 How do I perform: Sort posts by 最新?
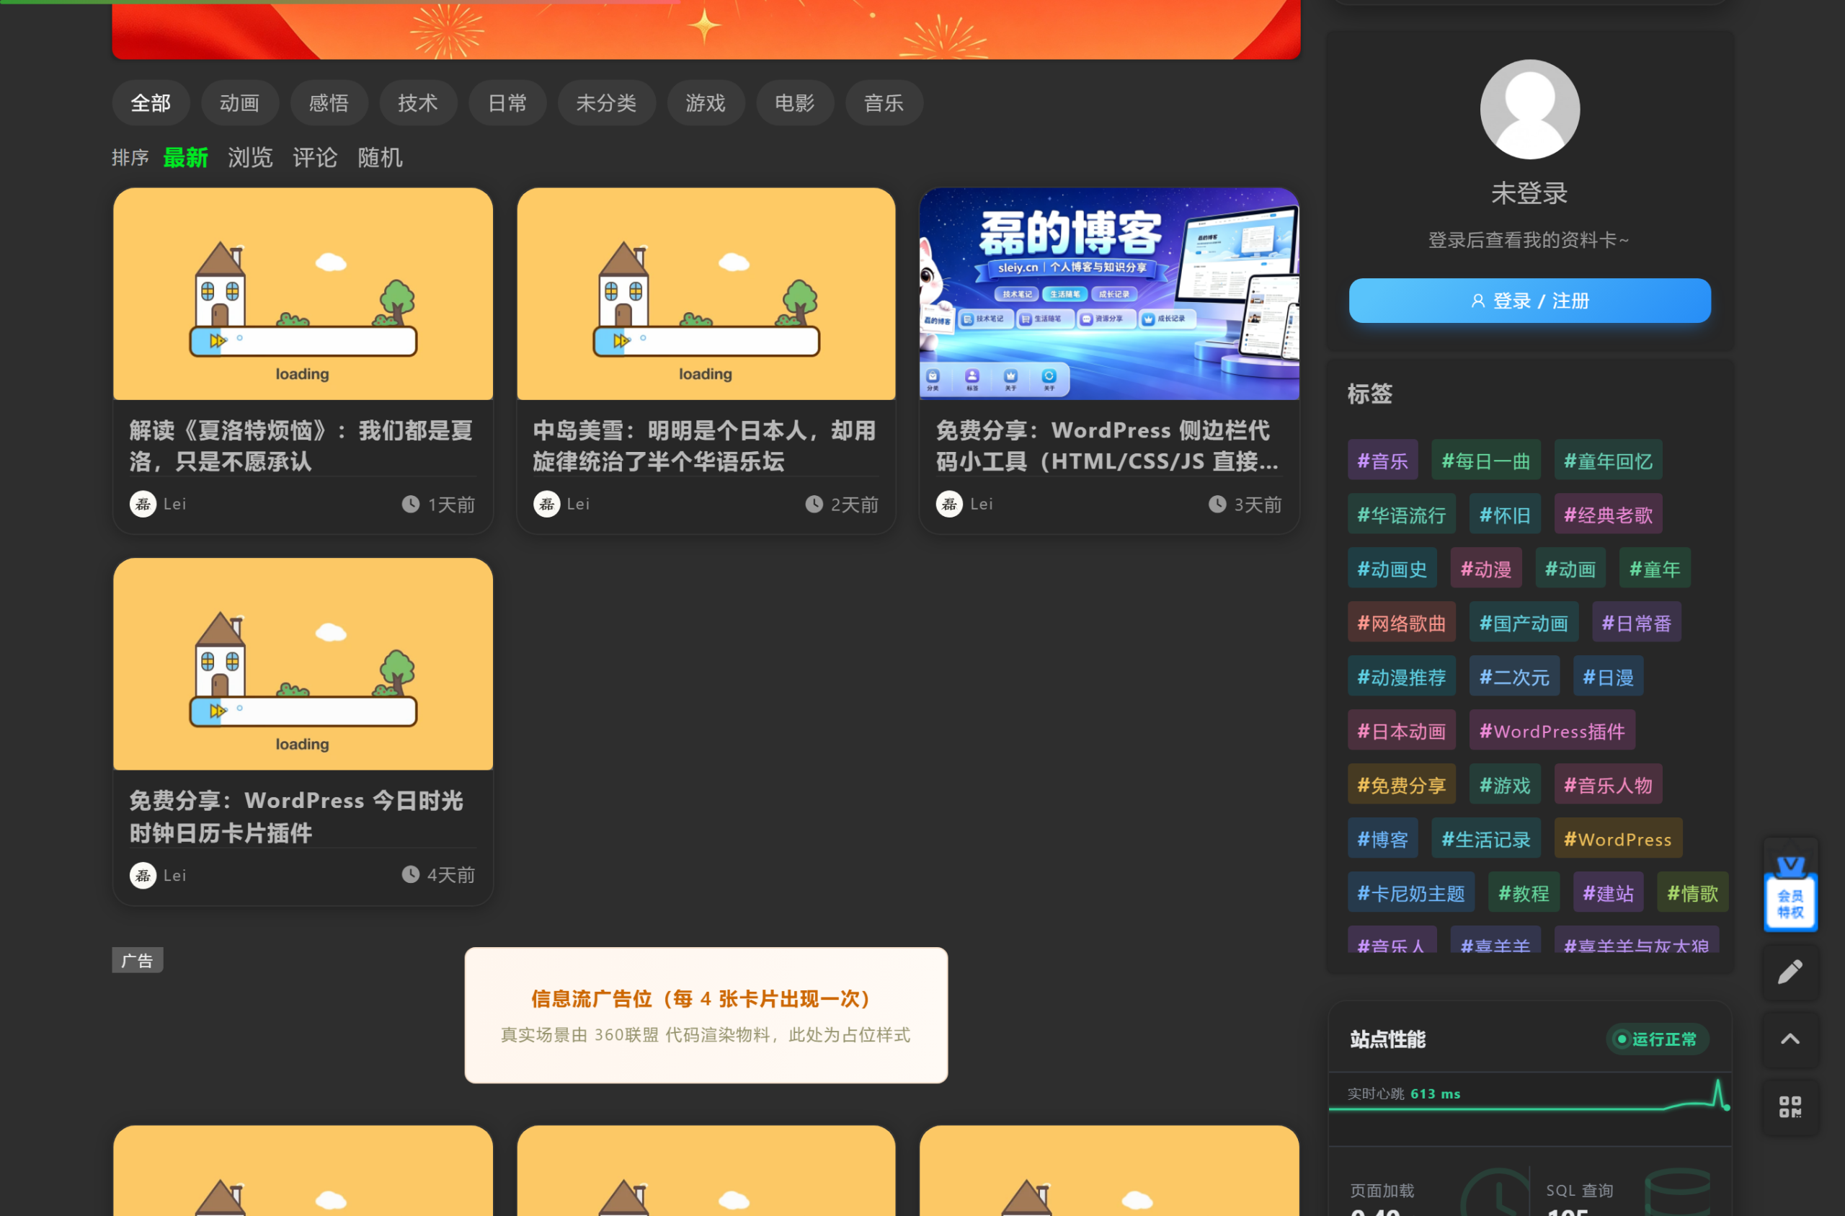click(x=185, y=157)
